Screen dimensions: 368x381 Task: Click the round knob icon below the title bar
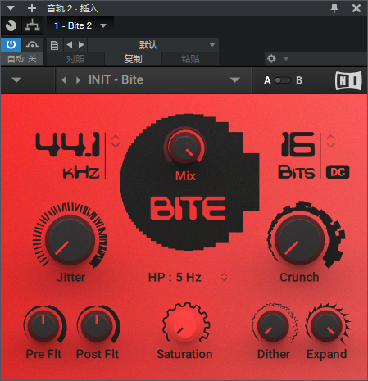pos(11,26)
